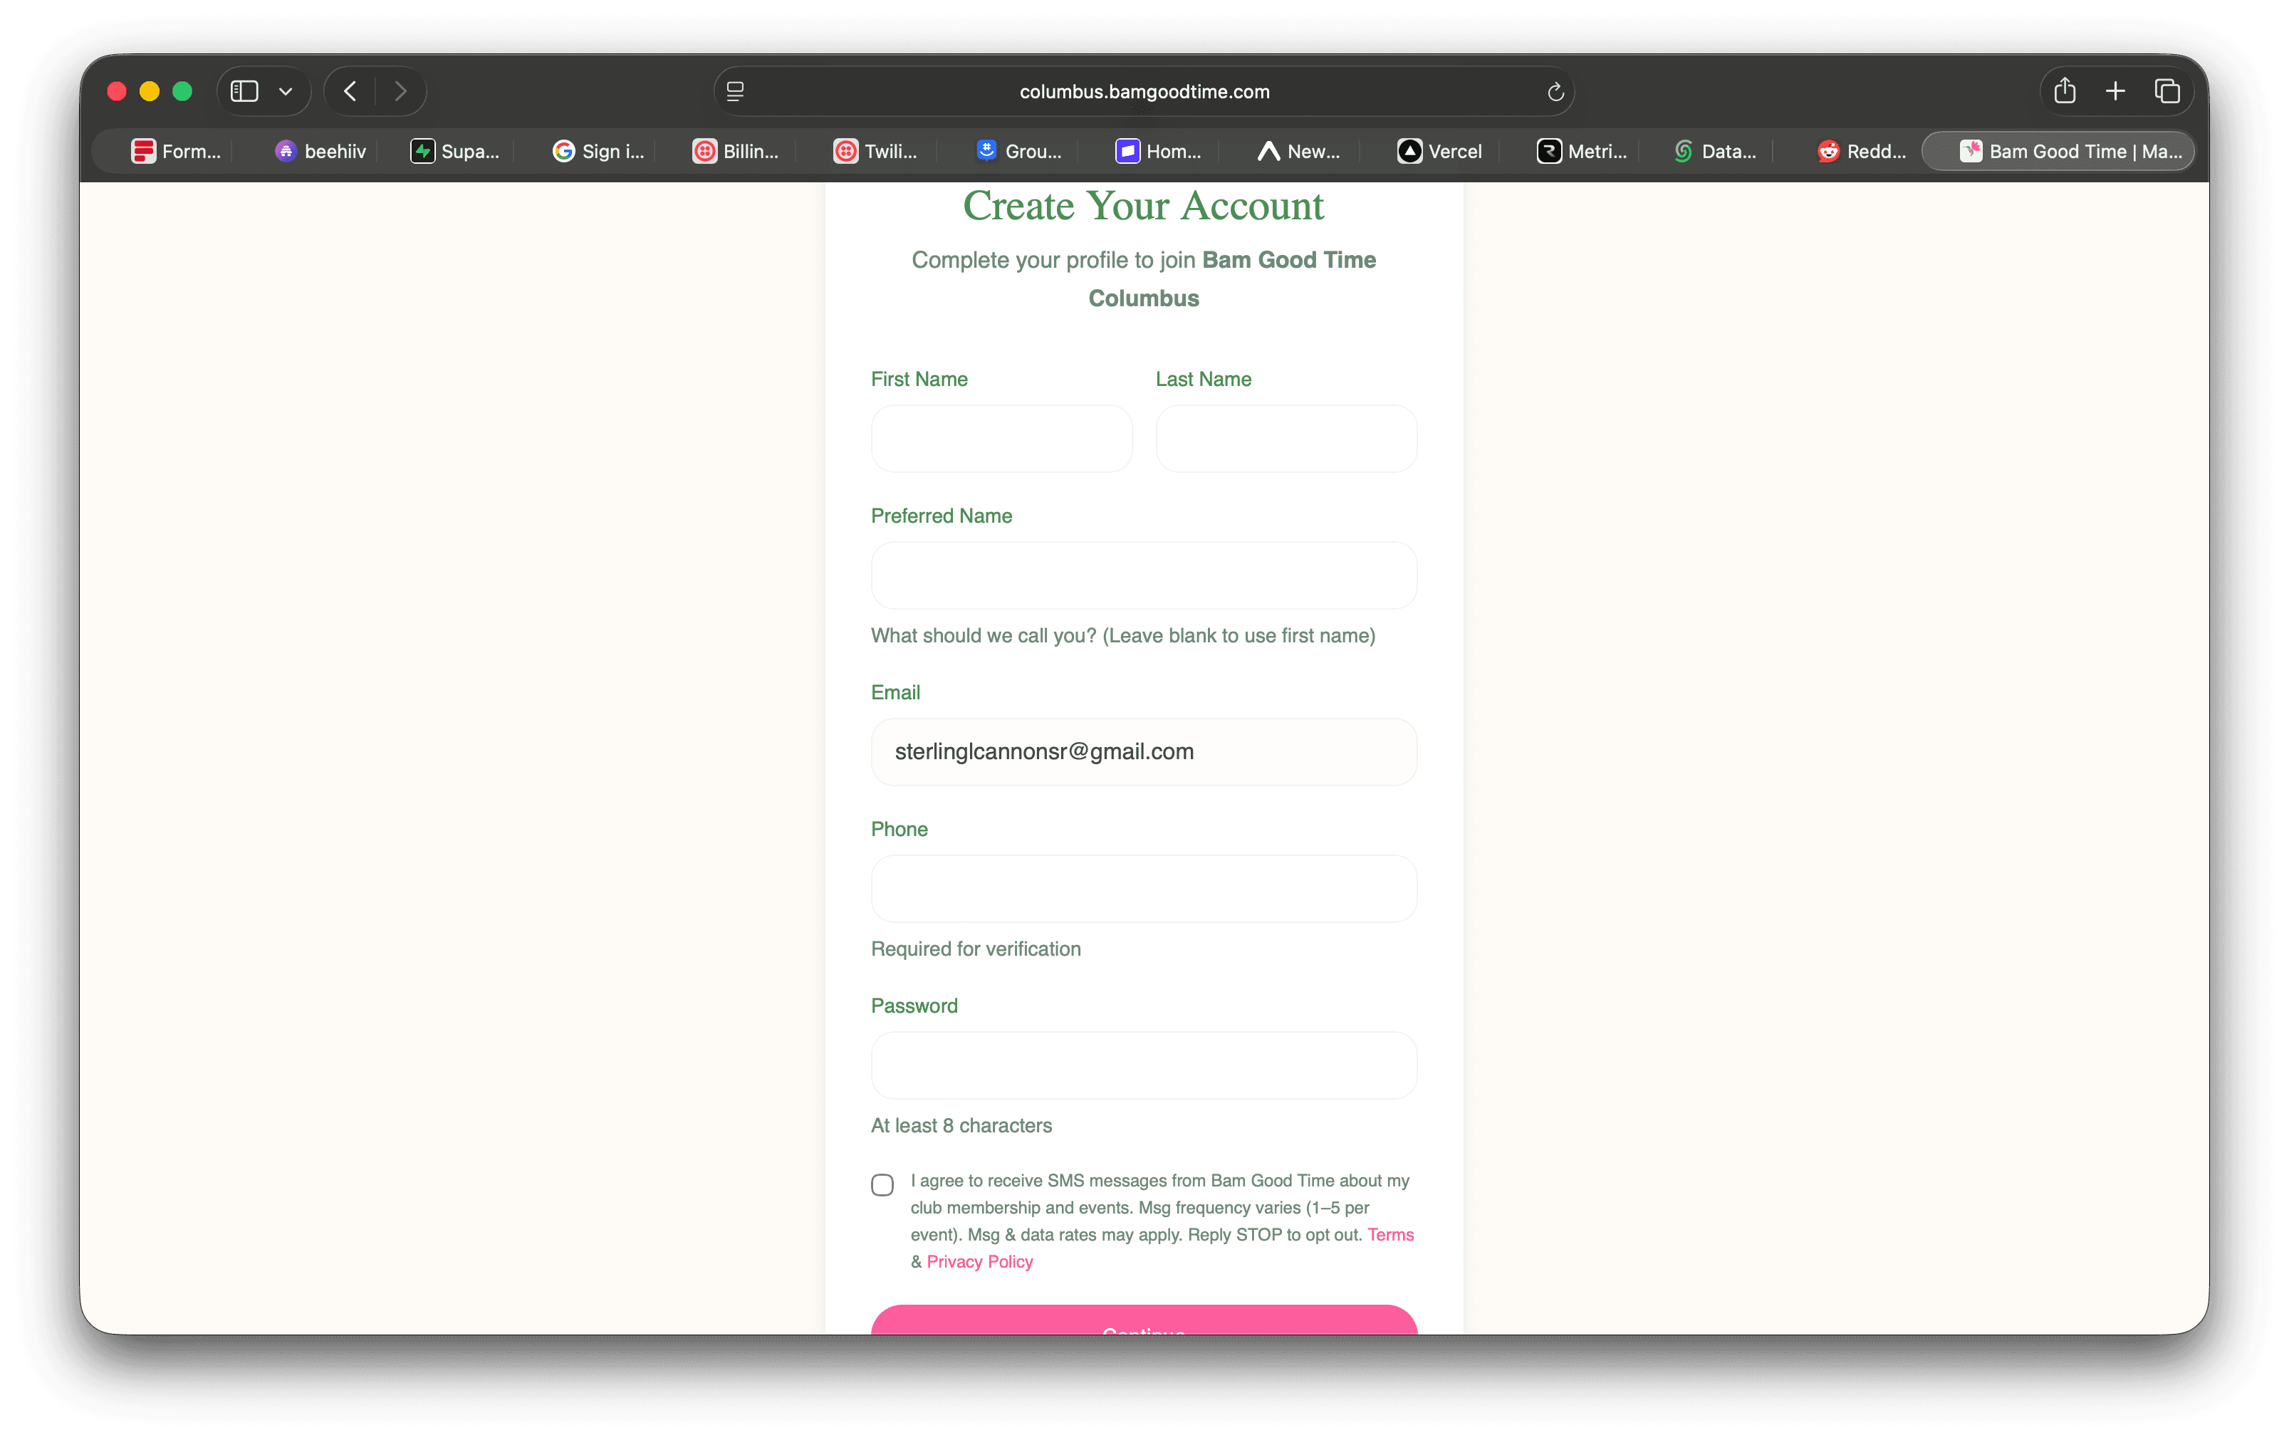
Task: Switch to the Twili... tab
Action: click(x=875, y=151)
